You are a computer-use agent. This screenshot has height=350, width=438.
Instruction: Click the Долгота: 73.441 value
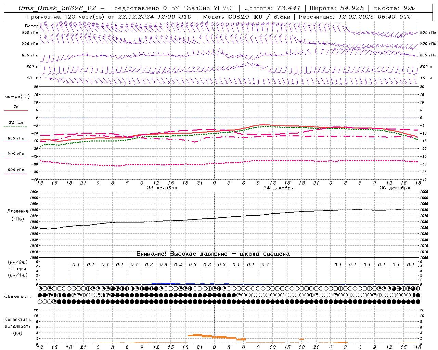pyautogui.click(x=272, y=8)
